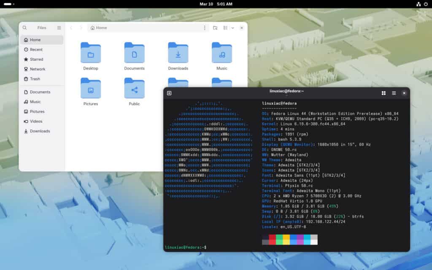Open the Public folder
This screenshot has height=270, width=432.
pos(134,89)
